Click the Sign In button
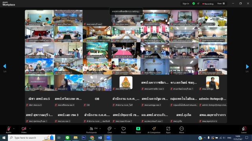 tap(186, 4)
